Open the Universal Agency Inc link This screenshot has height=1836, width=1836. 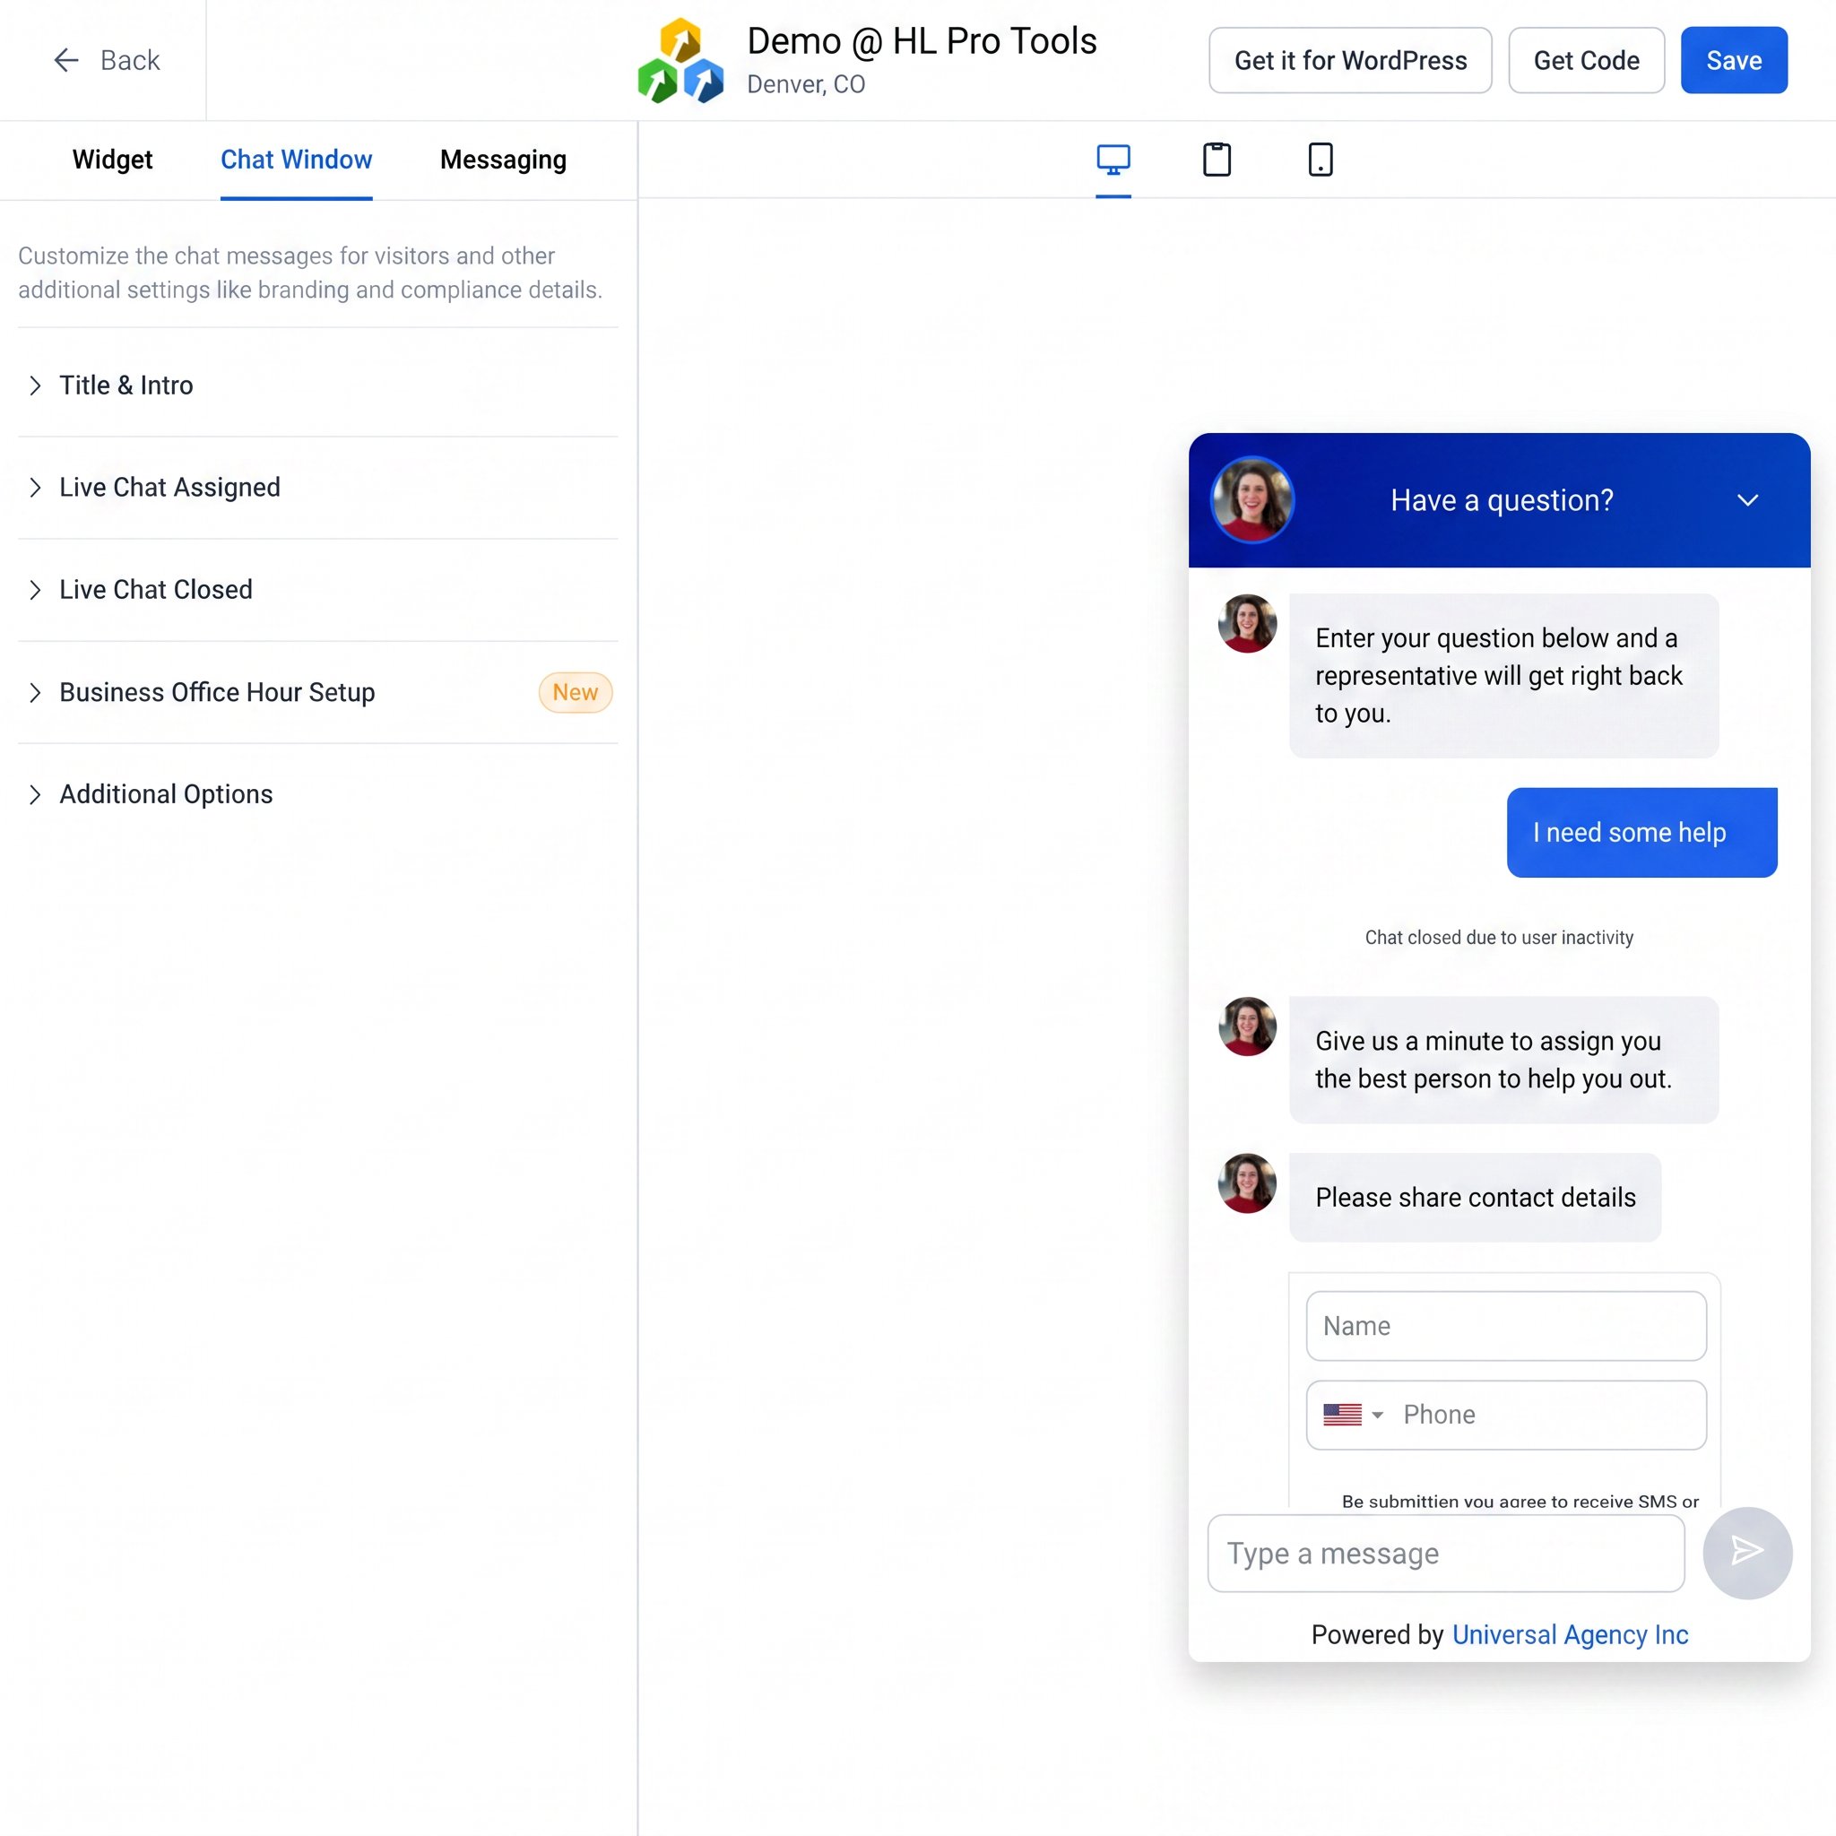point(1570,1633)
